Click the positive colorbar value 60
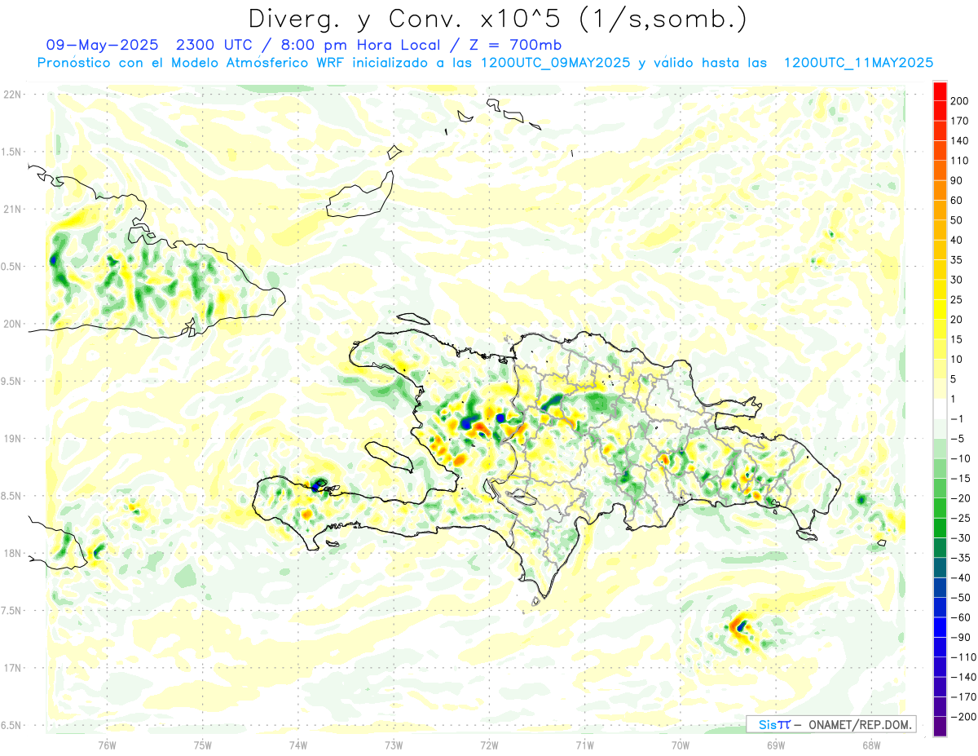 click(958, 201)
